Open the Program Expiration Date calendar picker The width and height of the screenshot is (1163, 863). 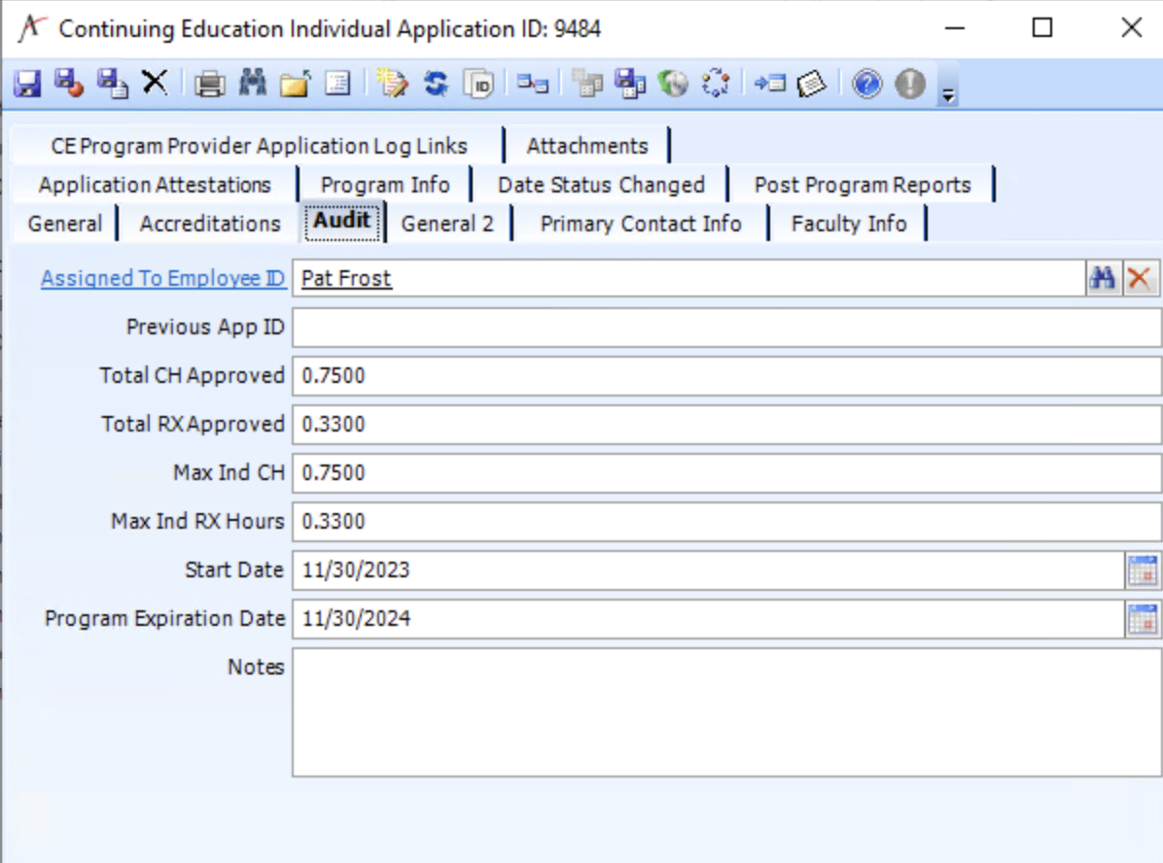[x=1144, y=619]
